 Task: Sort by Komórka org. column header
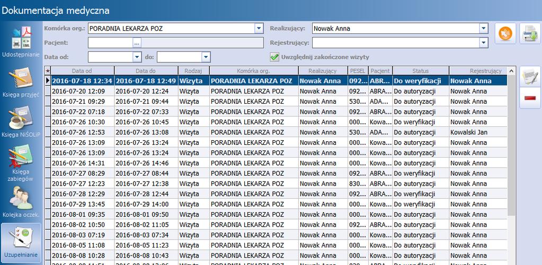point(254,71)
